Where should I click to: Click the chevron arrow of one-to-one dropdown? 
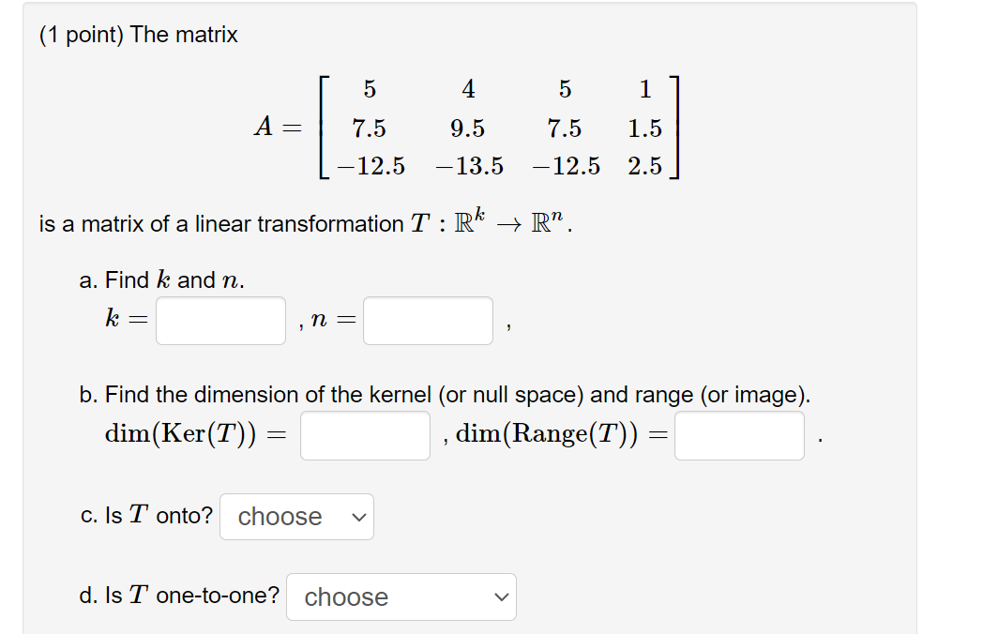[501, 597]
